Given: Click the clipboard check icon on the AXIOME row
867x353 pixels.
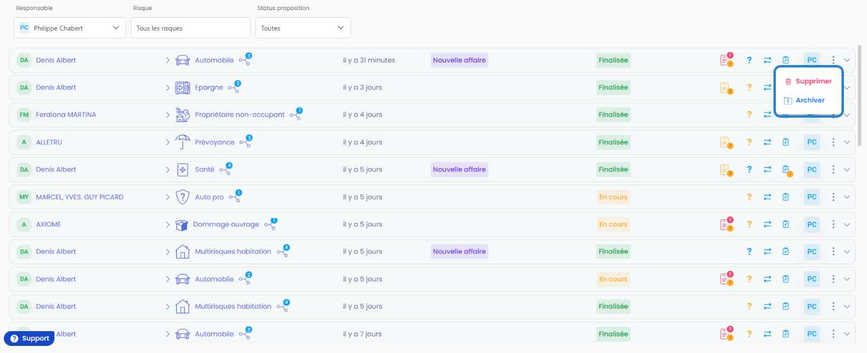Looking at the screenshot, I should (x=786, y=224).
